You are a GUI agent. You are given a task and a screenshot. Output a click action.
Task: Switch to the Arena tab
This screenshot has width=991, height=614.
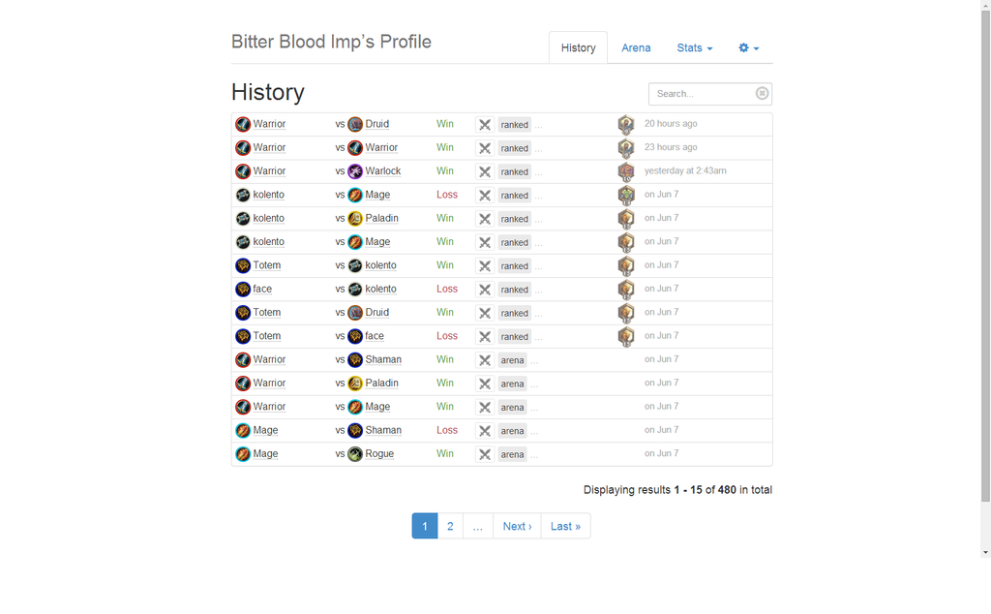click(636, 48)
